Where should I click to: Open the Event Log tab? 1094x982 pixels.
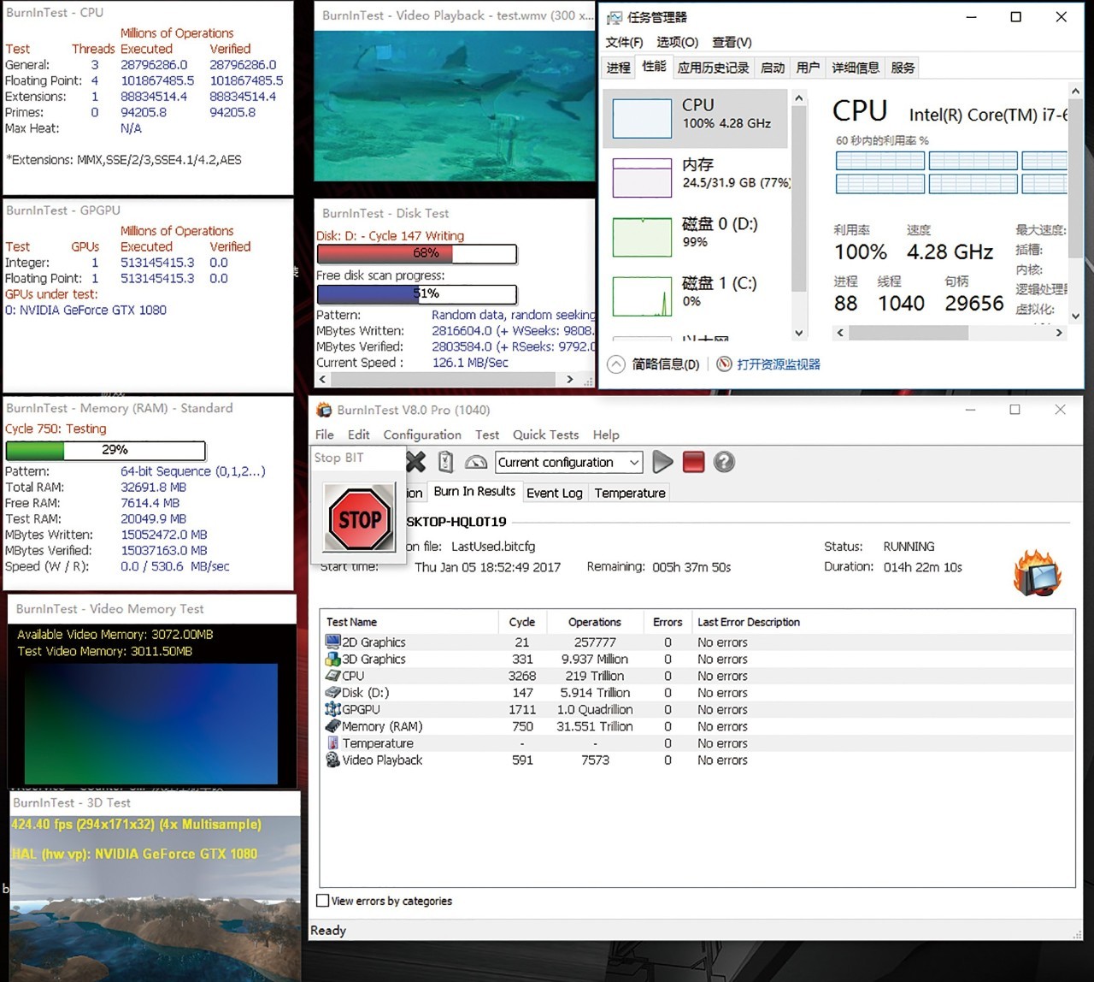point(554,493)
